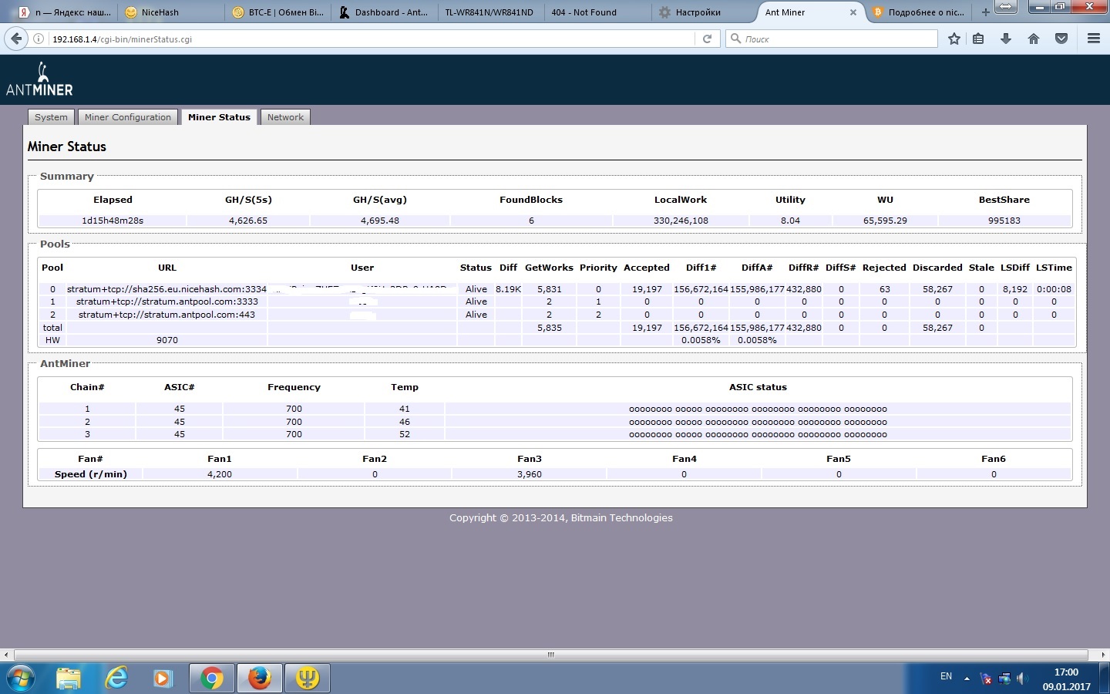Click the scrollbar right arrow
This screenshot has width=1110, height=694.
[1102, 655]
